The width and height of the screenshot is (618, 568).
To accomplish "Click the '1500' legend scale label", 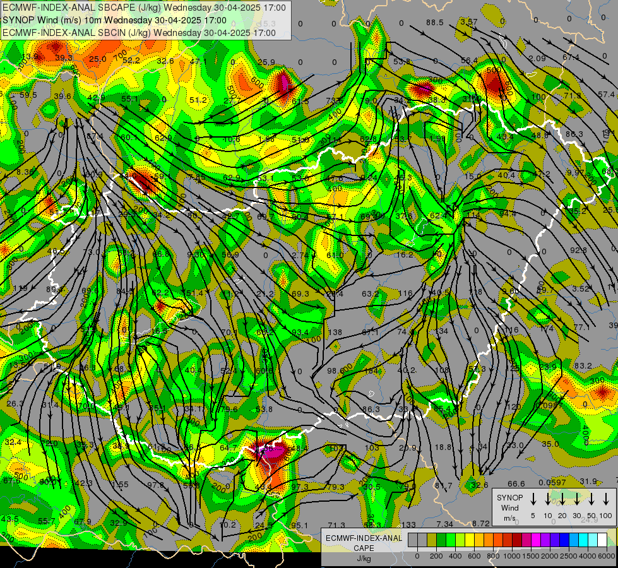I will [531, 556].
